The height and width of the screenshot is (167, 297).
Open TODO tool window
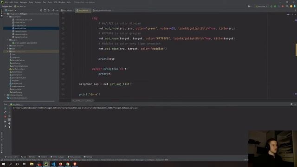click(32, 157)
